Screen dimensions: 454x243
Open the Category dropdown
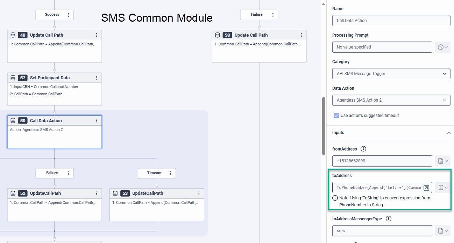tap(391, 74)
